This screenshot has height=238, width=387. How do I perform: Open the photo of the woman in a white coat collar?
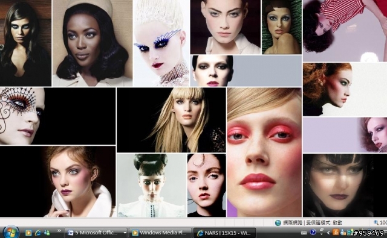58,181
